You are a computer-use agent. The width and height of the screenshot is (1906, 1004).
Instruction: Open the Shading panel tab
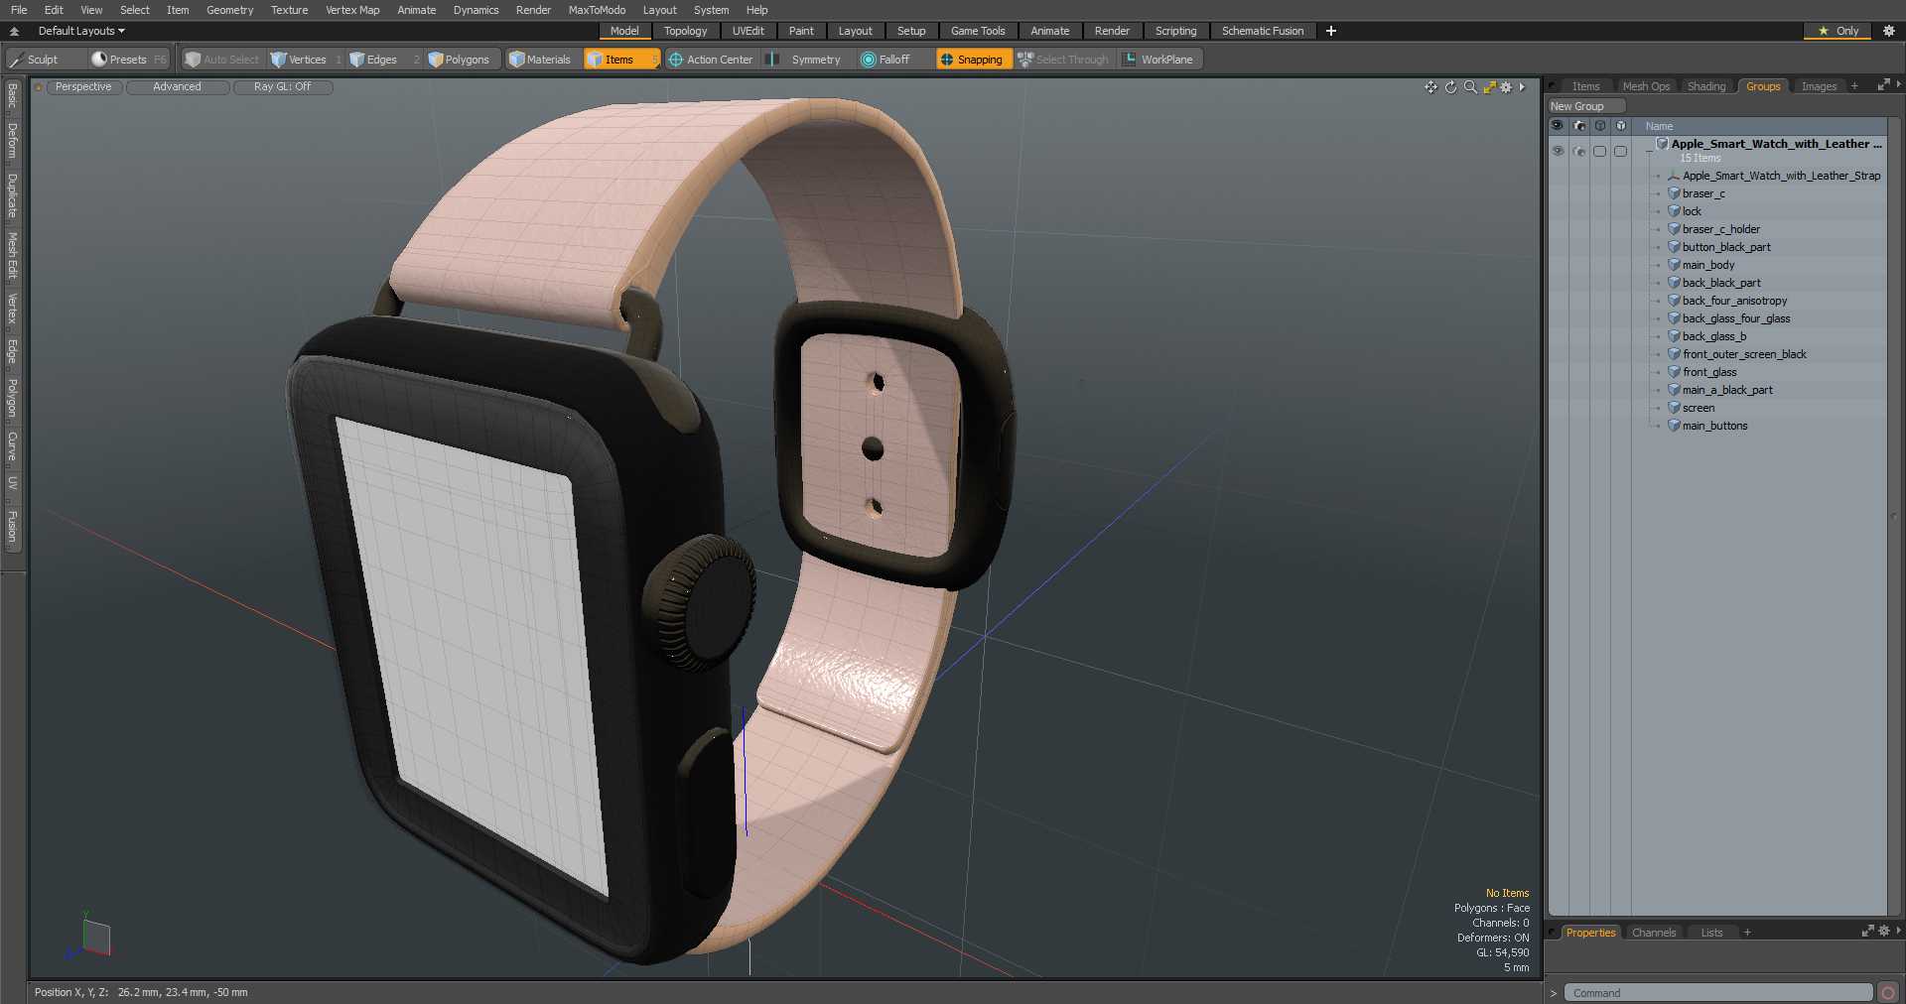pyautogui.click(x=1706, y=86)
